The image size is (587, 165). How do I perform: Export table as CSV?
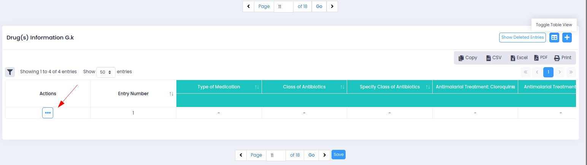(493, 58)
